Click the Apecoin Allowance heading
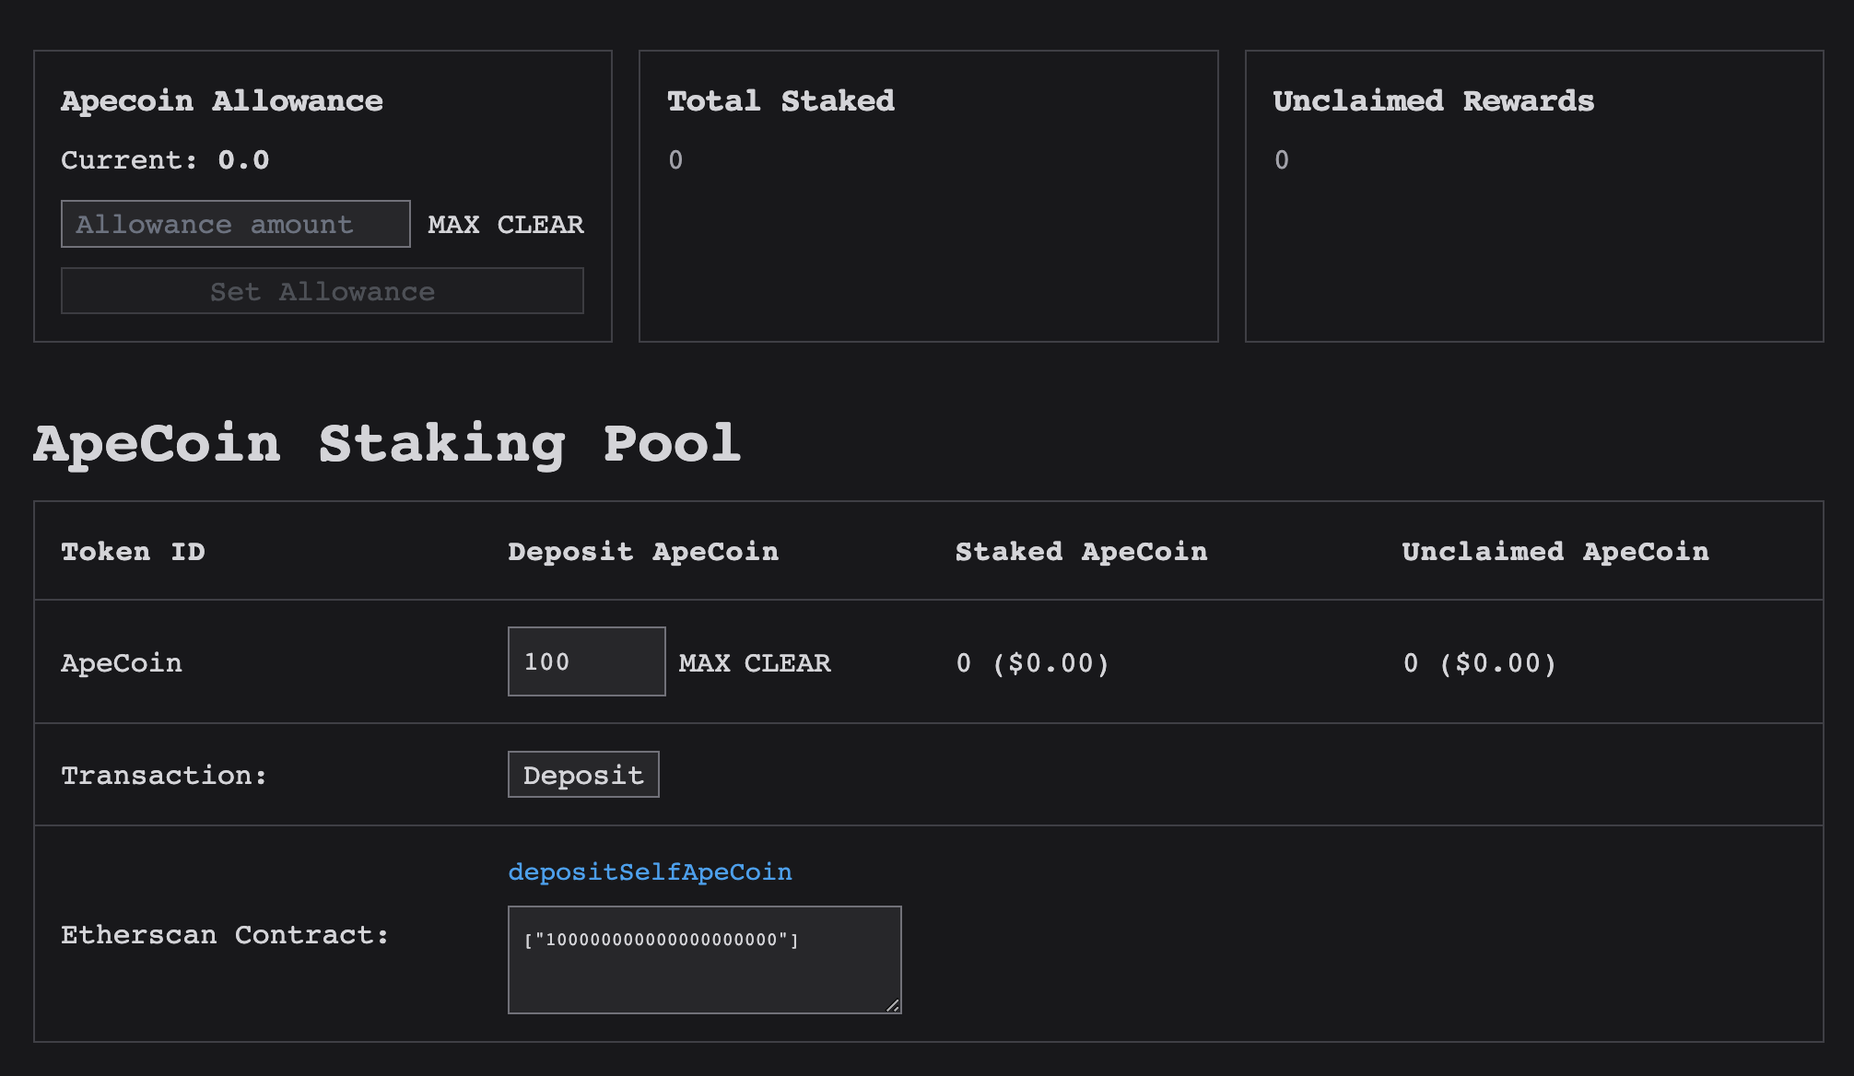 point(222,100)
